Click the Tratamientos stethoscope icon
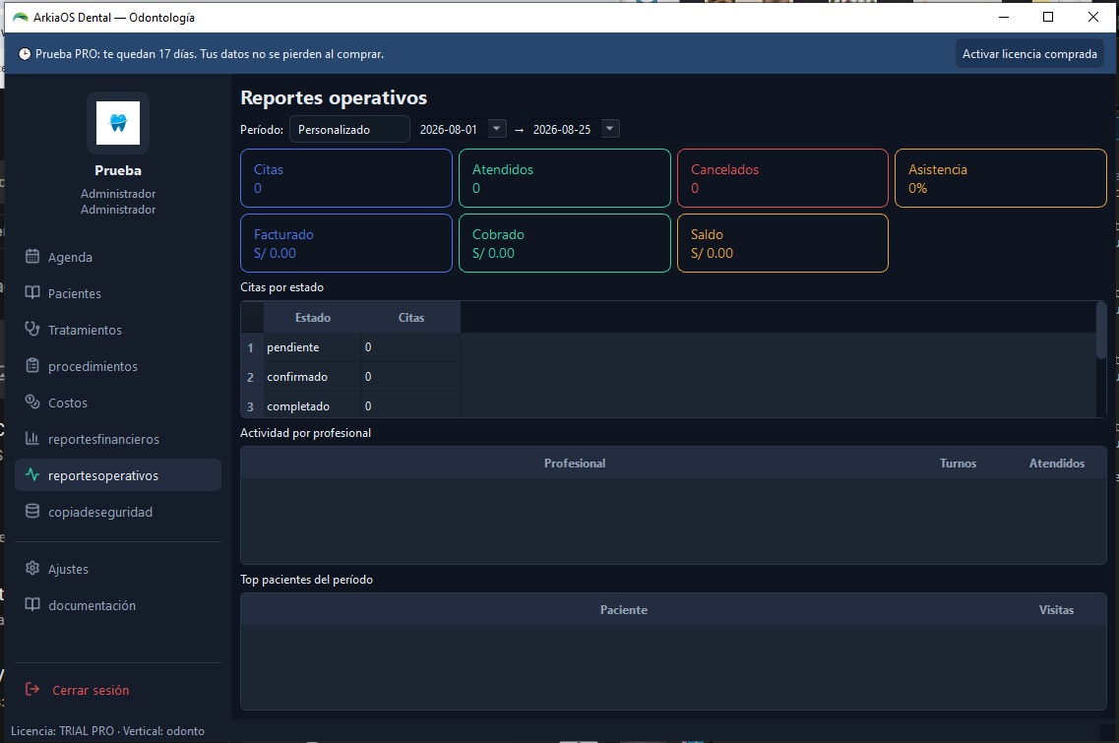 [32, 329]
